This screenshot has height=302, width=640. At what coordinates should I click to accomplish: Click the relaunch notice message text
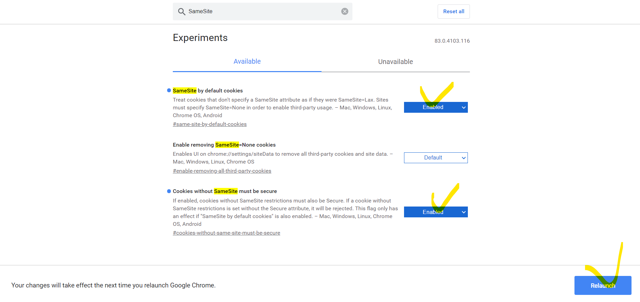tap(113, 285)
